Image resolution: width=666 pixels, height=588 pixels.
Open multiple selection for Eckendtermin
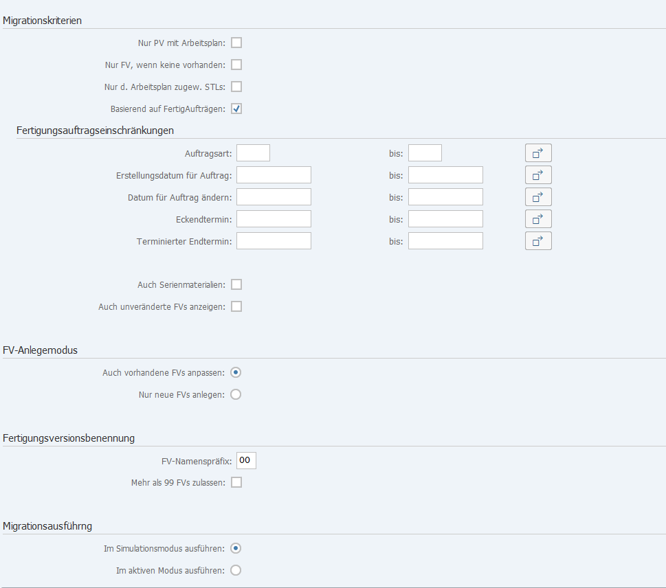[538, 219]
